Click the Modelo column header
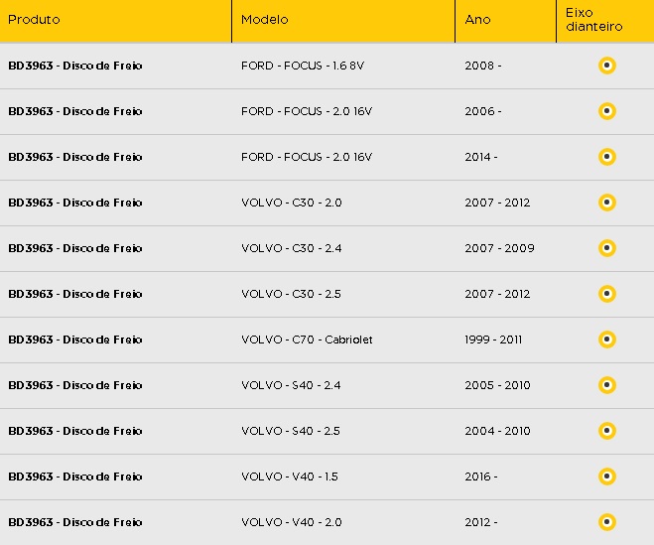Viewport: 654px width, 545px height. (x=264, y=20)
